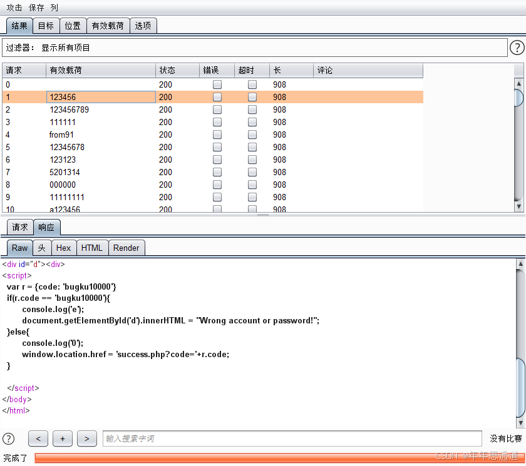Select payload cell 123123
This screenshot has height=466, width=526.
(101, 160)
